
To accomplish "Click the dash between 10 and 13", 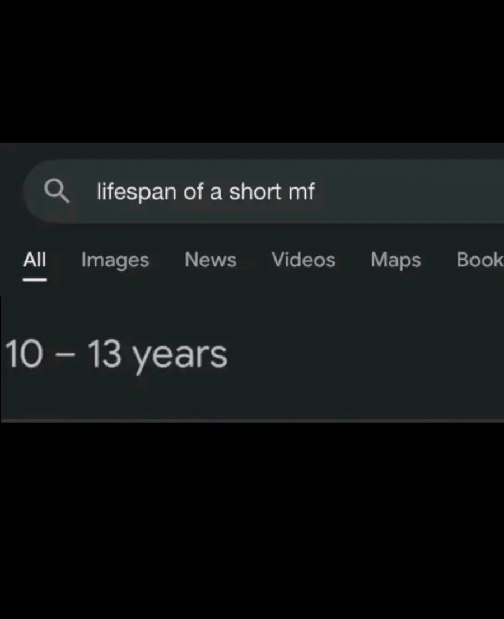I will (x=64, y=355).
